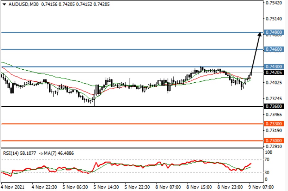Click the 0.75420 price scale value
This screenshot has height=191, width=288.
[x=274, y=3]
